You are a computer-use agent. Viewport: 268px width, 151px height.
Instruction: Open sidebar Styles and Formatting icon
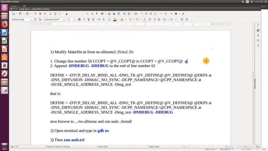(258, 35)
